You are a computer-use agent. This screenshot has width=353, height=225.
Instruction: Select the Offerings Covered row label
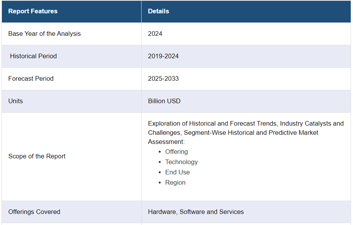click(34, 212)
